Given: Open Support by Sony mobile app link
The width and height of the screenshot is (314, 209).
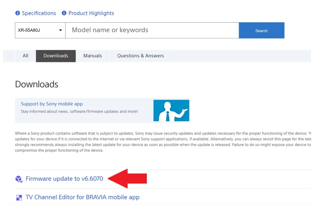Looking at the screenshot, I should click(52, 104).
